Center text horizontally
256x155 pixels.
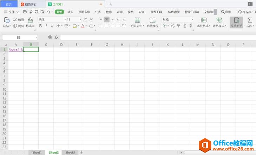click(x=107, y=26)
